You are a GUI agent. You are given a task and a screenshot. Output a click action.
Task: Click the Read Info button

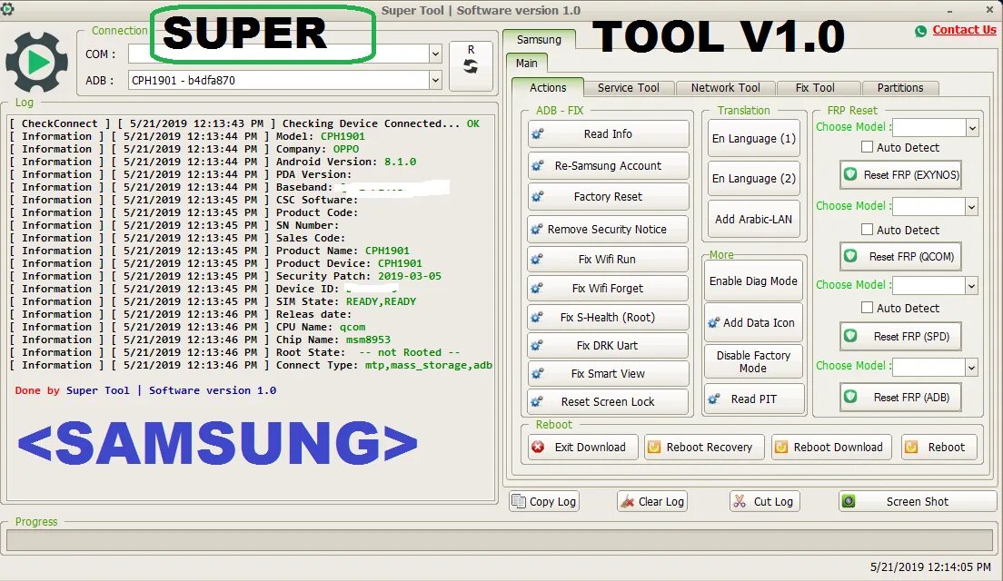tap(609, 133)
